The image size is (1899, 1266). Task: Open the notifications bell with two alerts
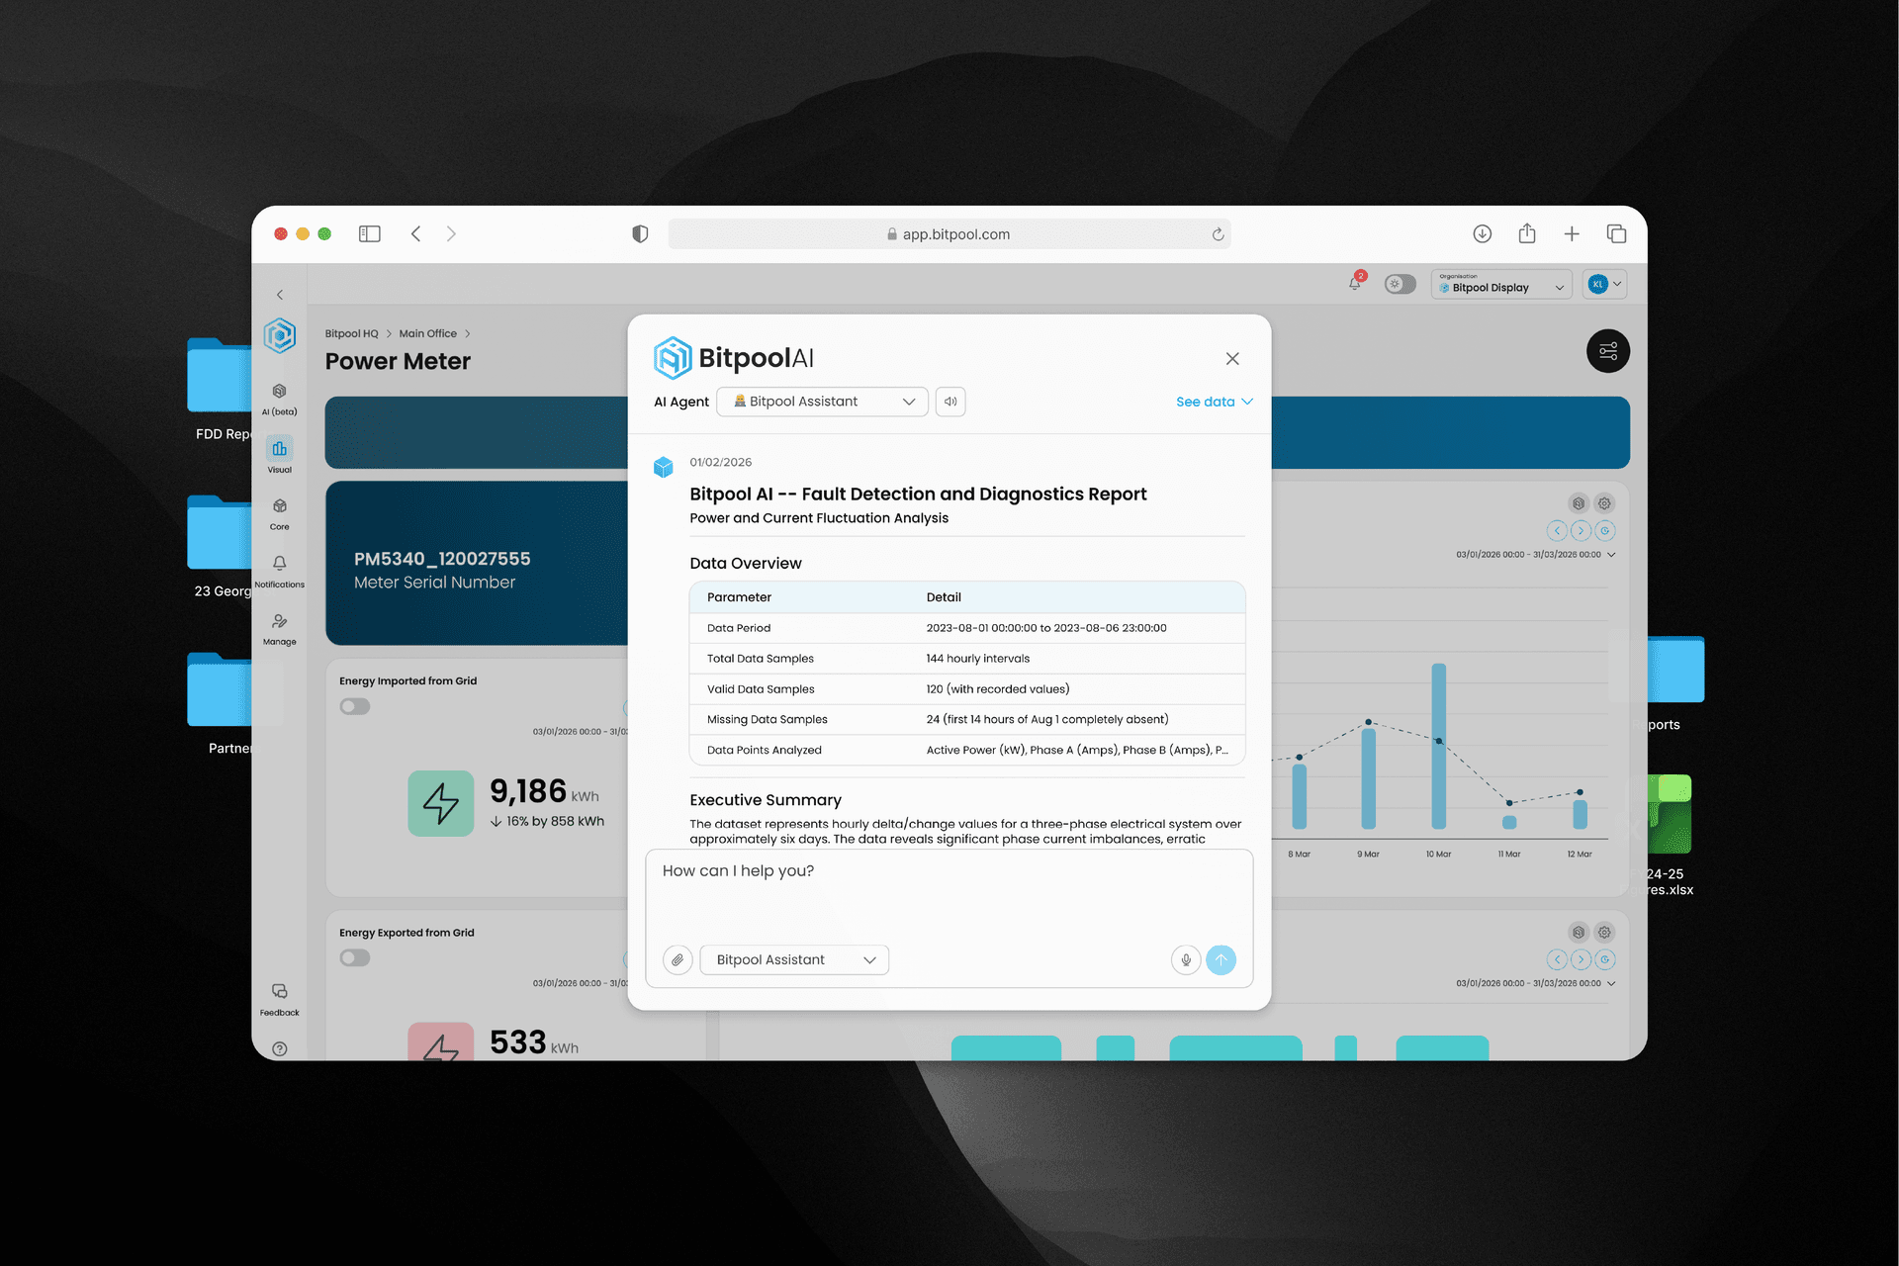[x=1354, y=284]
